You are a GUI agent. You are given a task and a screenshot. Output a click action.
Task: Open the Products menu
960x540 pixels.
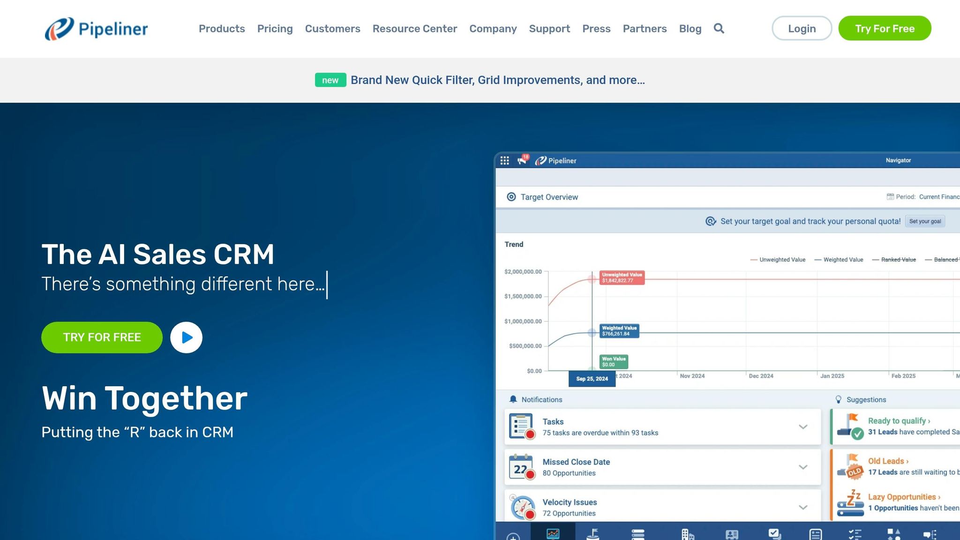pos(222,29)
